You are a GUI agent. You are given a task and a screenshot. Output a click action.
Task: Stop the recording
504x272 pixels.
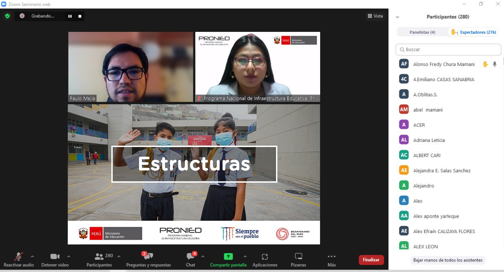tap(80, 16)
